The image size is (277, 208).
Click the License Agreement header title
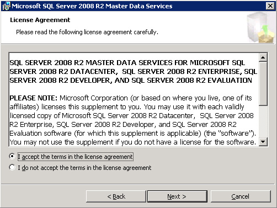40,20
